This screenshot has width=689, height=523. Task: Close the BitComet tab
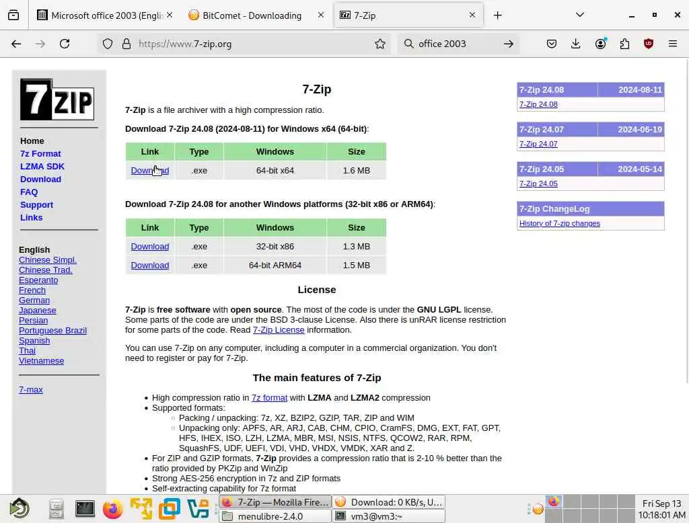coord(321,15)
